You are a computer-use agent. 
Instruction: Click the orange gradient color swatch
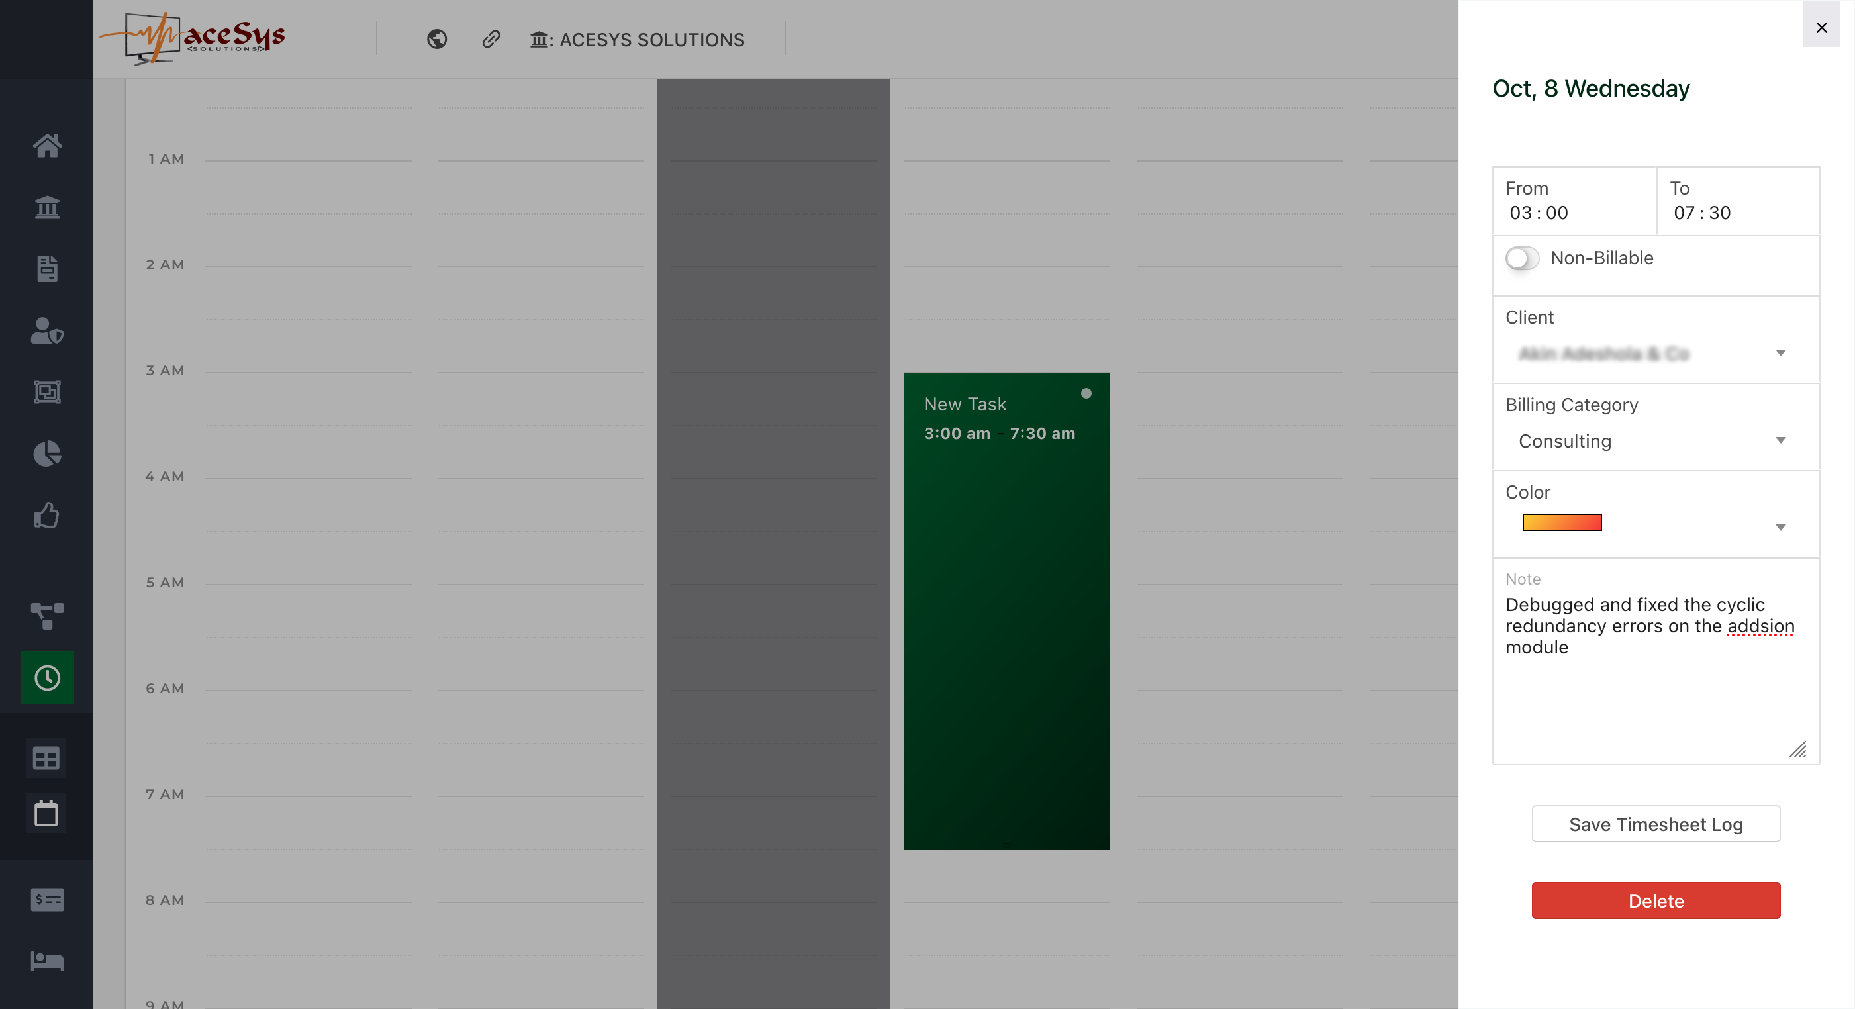click(x=1561, y=522)
